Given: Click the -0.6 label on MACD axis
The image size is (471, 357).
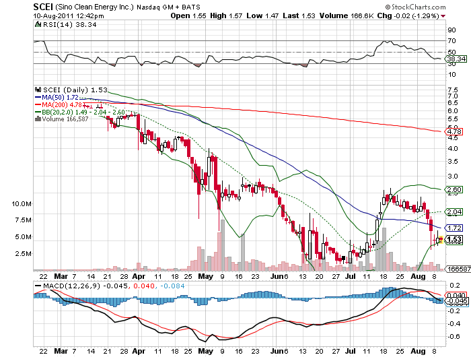Looking at the screenshot, I should (453, 336).
